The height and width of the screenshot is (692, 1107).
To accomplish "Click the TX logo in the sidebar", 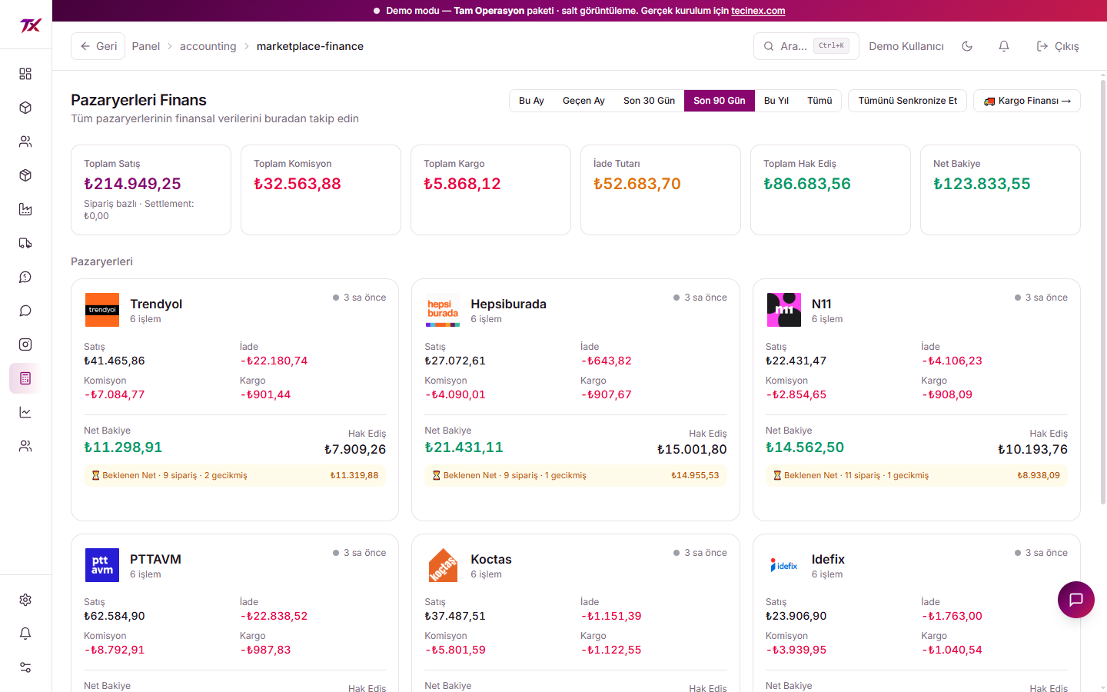I will coord(30,25).
